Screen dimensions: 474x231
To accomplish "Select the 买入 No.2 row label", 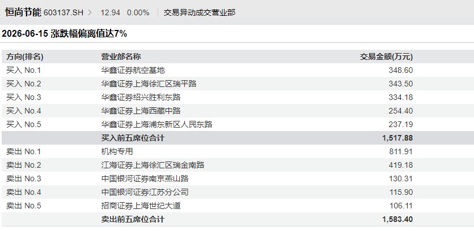I will tap(24, 84).
